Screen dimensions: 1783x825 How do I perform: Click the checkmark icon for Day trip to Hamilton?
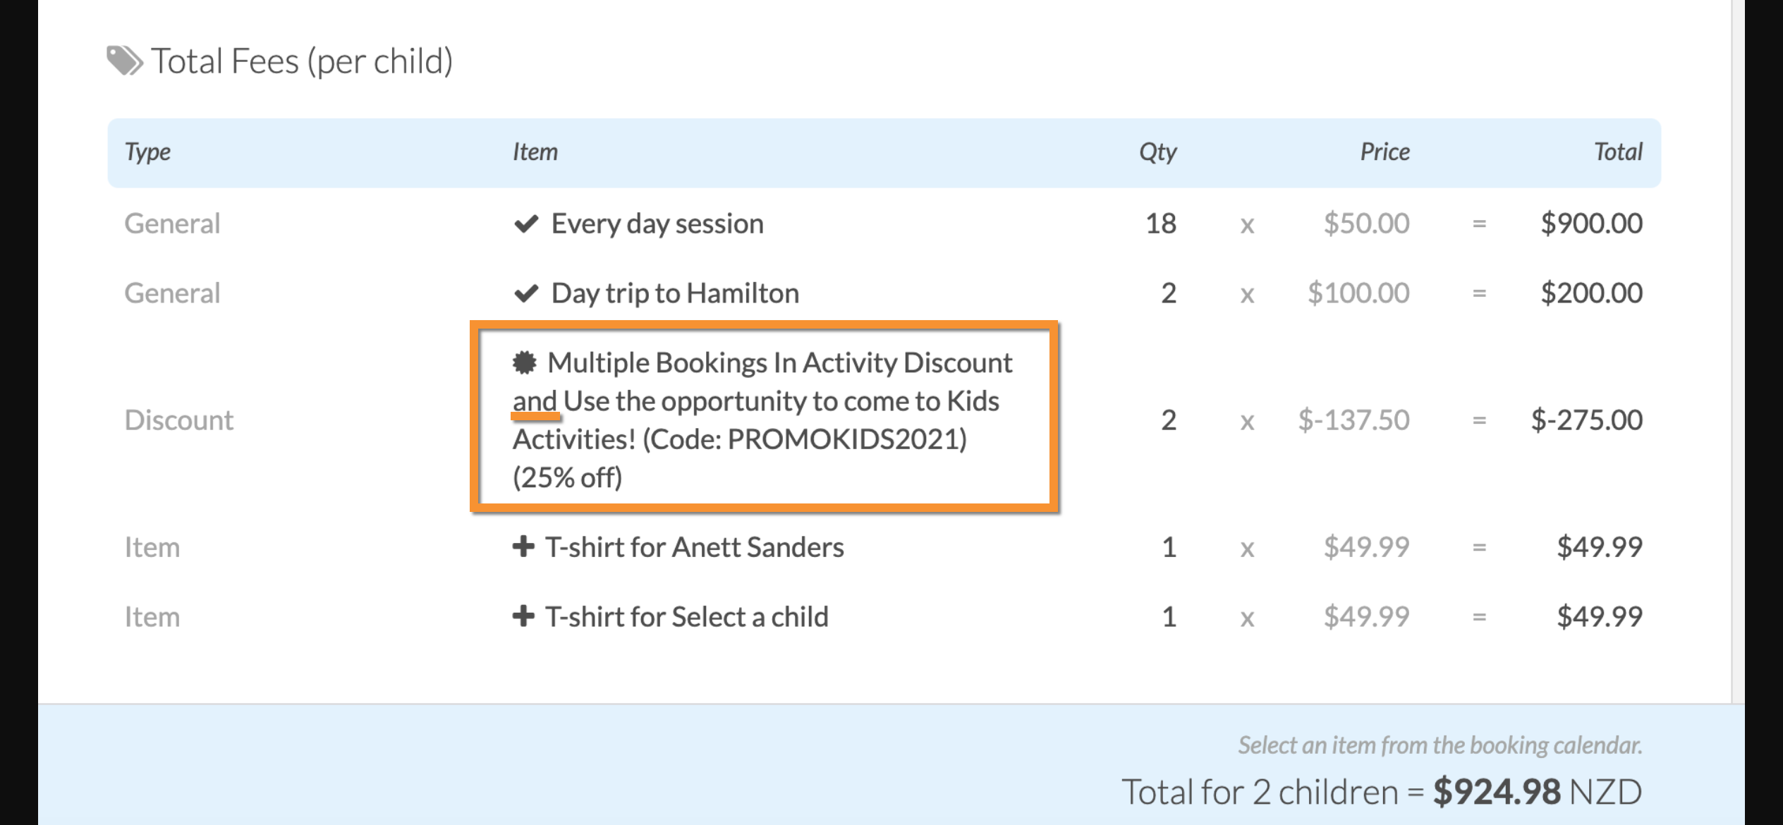click(526, 293)
